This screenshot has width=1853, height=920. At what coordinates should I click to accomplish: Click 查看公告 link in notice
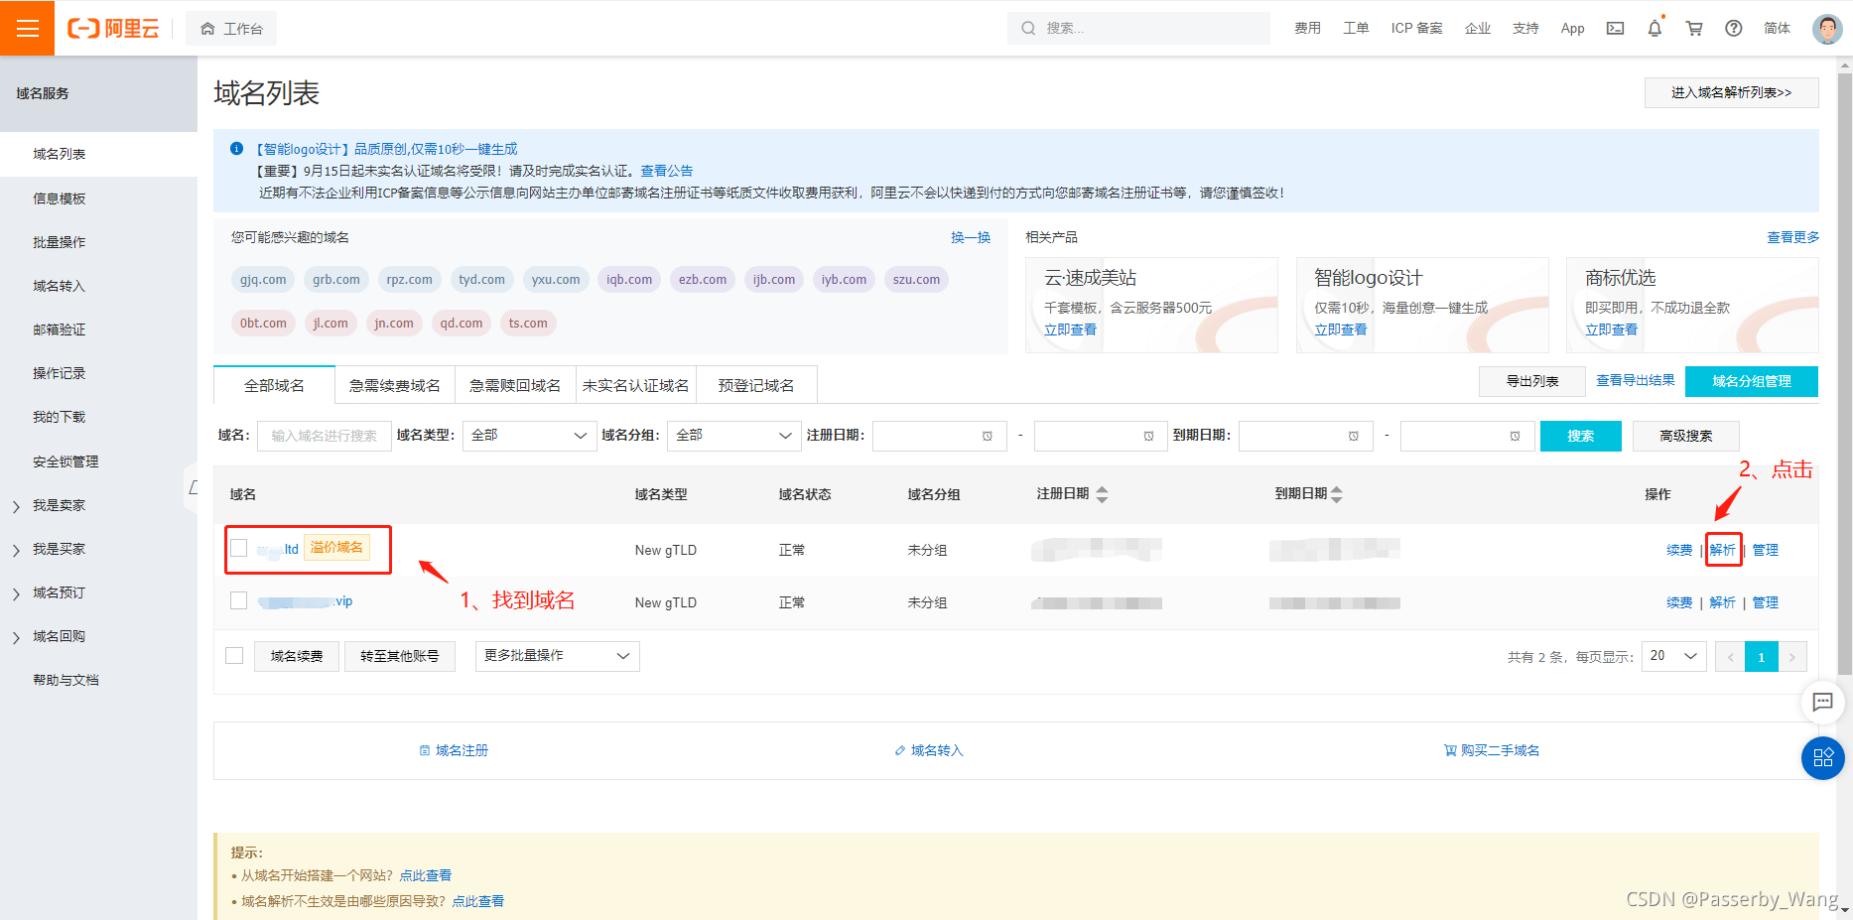(667, 171)
